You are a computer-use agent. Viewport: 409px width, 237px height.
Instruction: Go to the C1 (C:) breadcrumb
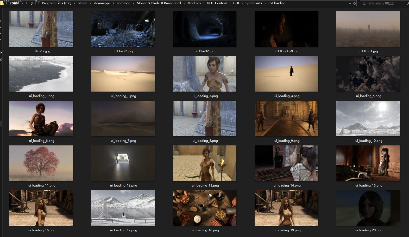point(31,3)
